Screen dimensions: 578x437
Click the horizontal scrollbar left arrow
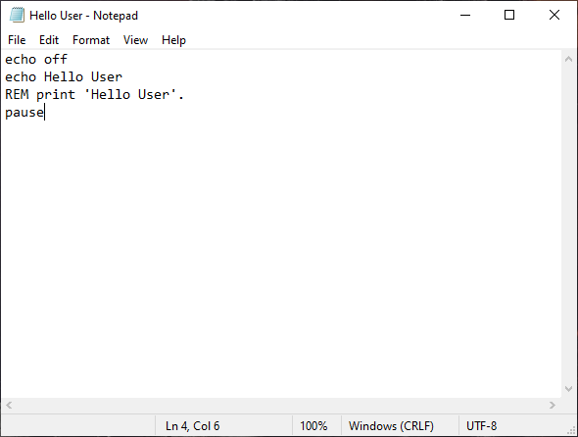pyautogui.click(x=9, y=406)
